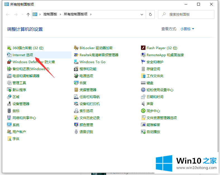Open the 轻松使用设置中心 link

[x=160, y=90]
